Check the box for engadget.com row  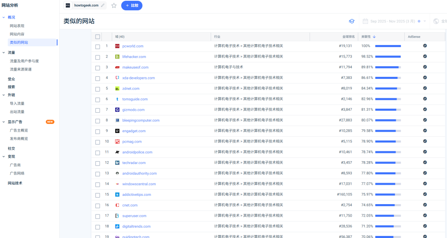[98, 131]
